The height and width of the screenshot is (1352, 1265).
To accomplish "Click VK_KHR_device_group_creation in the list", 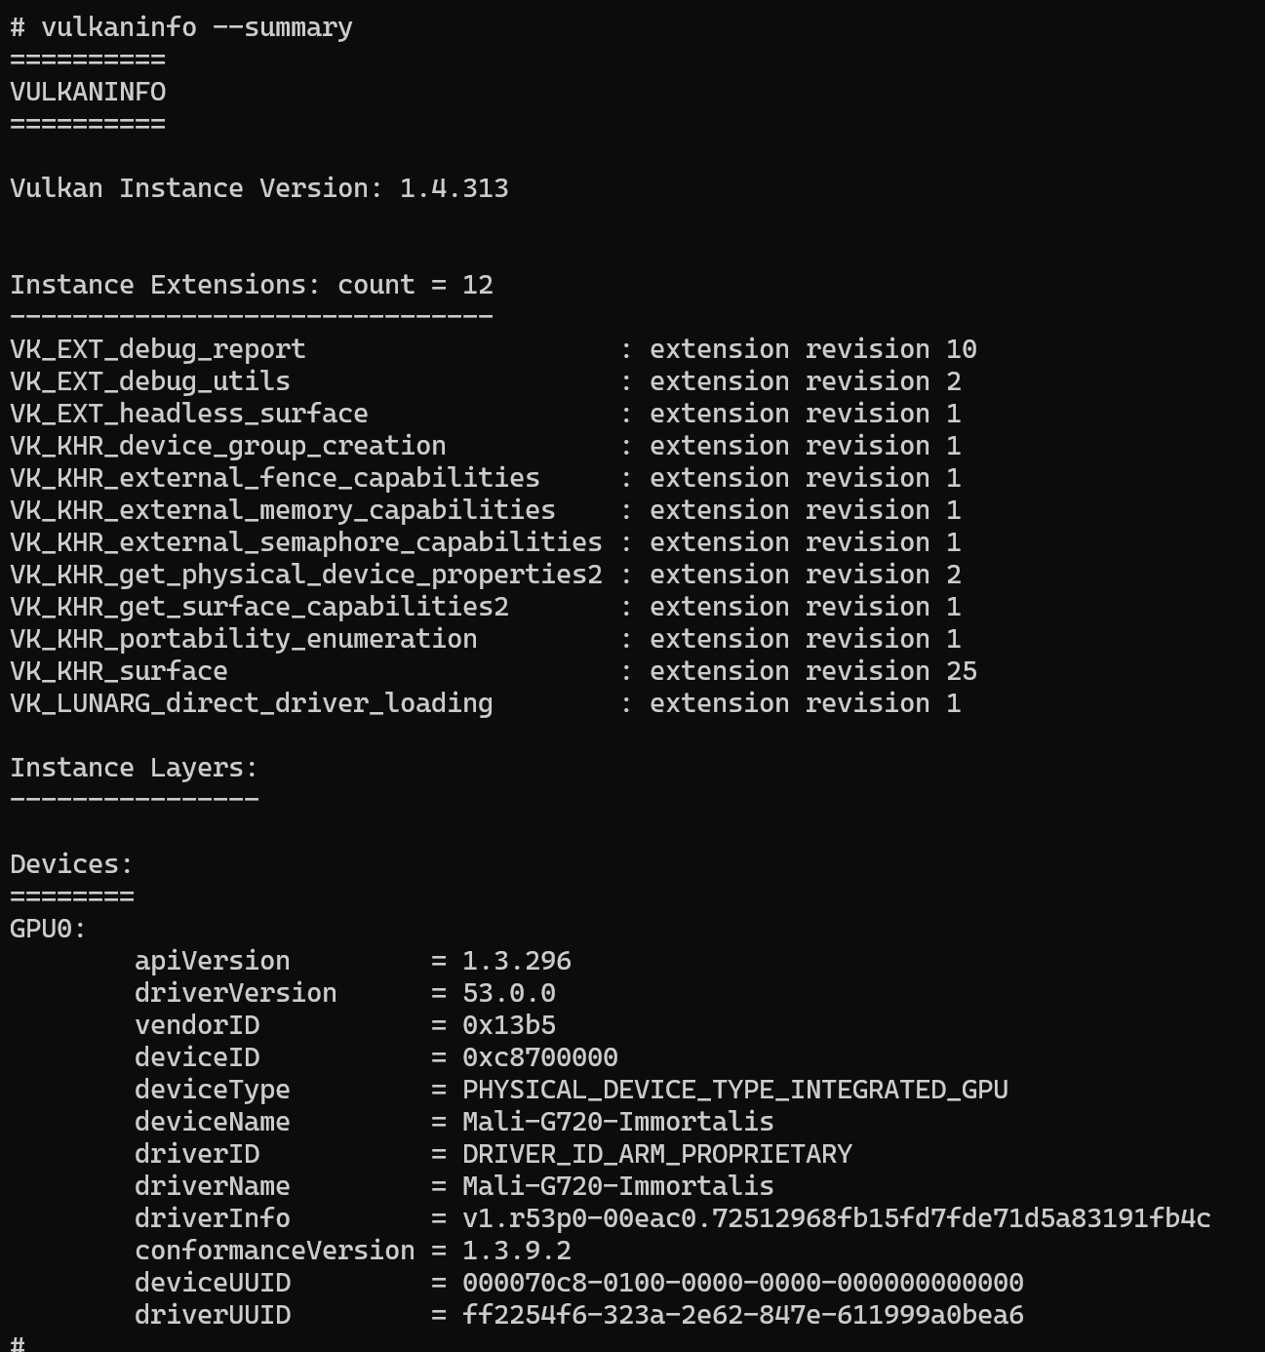I will point(227,446).
